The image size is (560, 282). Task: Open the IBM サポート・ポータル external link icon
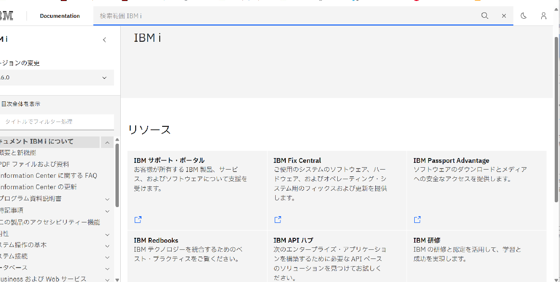[x=138, y=220]
